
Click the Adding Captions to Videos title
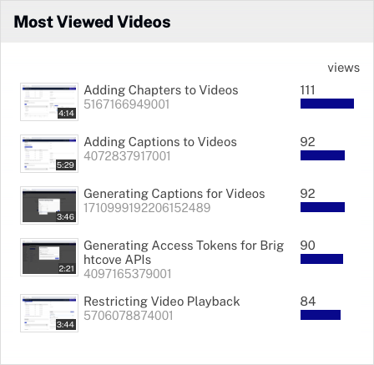pos(160,142)
